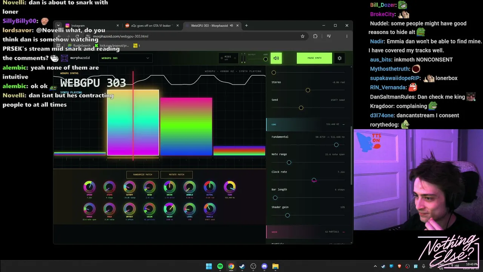Click the LEVEL knob
This screenshot has height=272, width=483.
coord(189,209)
